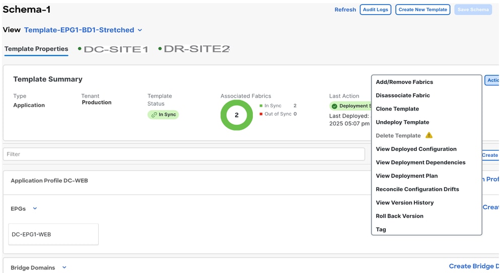Click the Delete Template warning icon
The image size is (503, 273).
(x=429, y=135)
